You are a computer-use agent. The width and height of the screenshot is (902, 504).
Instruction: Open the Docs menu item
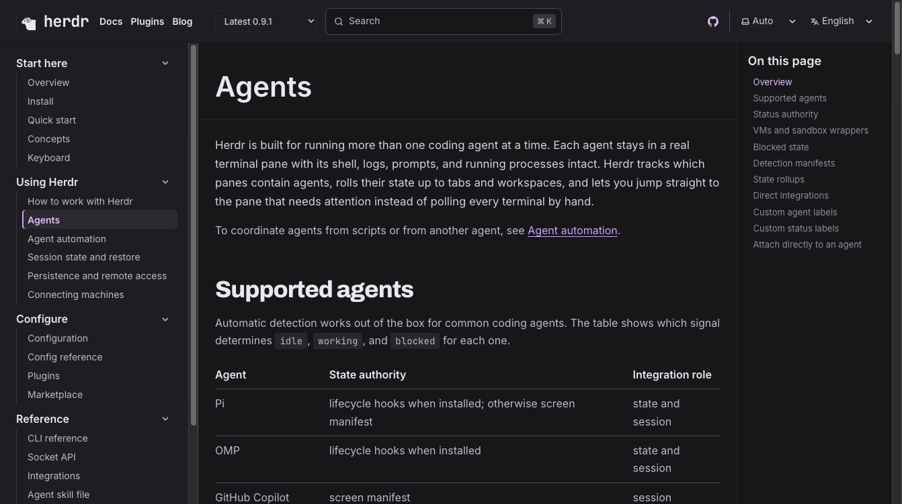pos(111,21)
